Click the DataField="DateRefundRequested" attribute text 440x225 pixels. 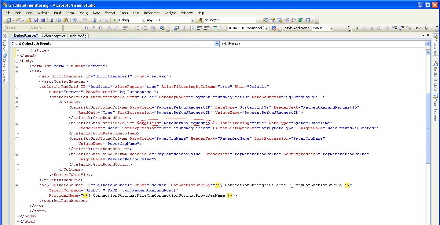(175, 123)
